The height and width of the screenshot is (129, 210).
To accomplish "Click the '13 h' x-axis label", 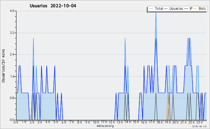I will [120, 122].
